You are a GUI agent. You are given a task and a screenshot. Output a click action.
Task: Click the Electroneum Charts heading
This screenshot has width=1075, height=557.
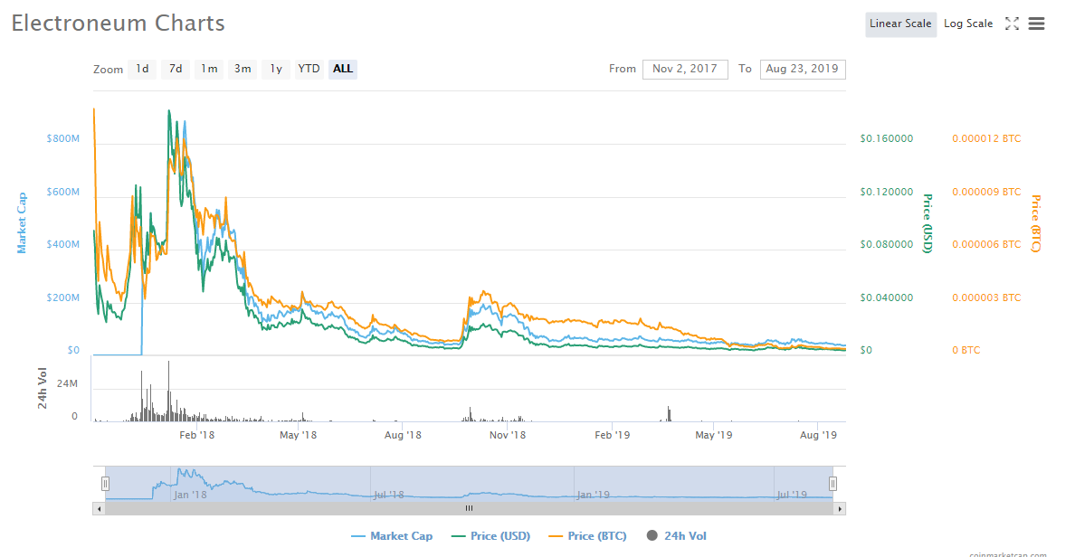[118, 24]
